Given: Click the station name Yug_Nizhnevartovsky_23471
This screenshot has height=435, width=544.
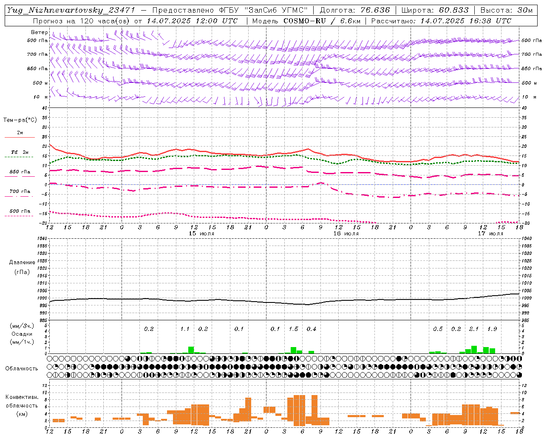Looking at the screenshot, I should pyautogui.click(x=71, y=10).
